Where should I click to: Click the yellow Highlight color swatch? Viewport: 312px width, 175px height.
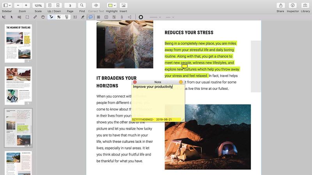(110, 5)
